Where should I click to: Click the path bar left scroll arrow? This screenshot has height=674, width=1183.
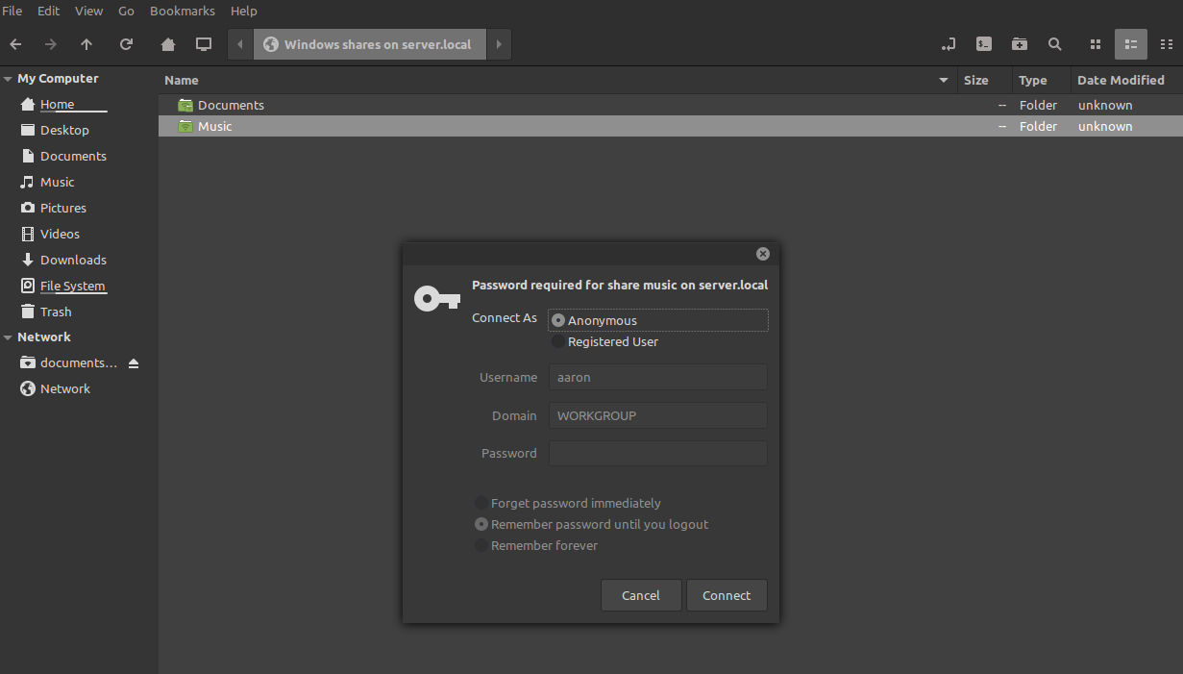(x=240, y=44)
